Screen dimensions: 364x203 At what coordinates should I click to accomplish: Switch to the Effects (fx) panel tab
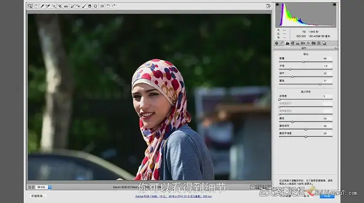(308, 43)
